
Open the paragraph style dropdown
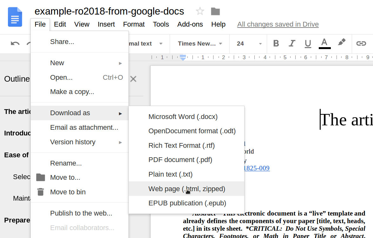[x=146, y=44]
